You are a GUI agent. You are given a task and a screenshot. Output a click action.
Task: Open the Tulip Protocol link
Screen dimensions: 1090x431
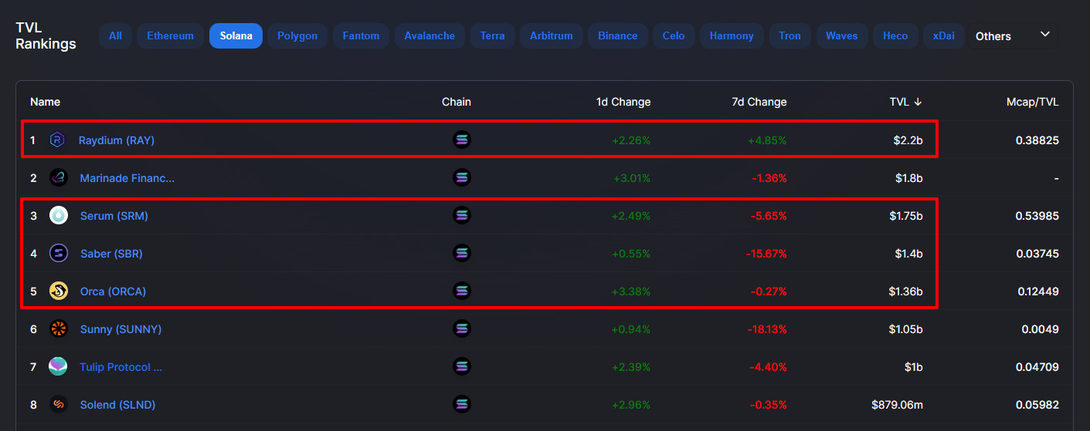(x=121, y=367)
